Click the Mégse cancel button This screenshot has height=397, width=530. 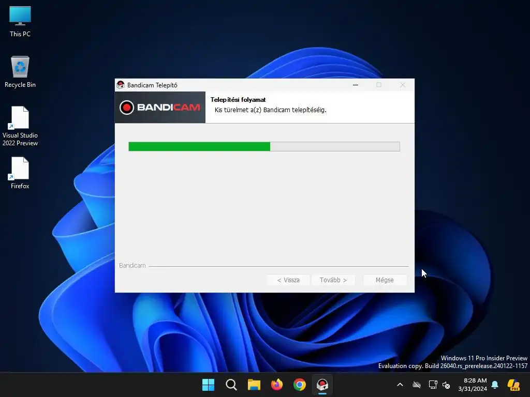tap(385, 280)
